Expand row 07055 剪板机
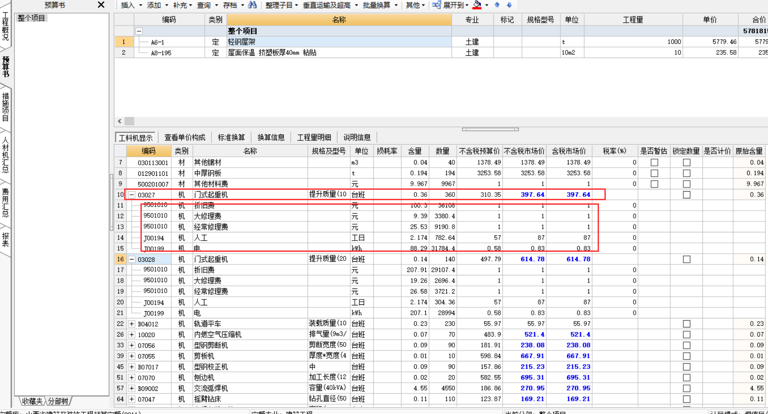 click(x=131, y=356)
